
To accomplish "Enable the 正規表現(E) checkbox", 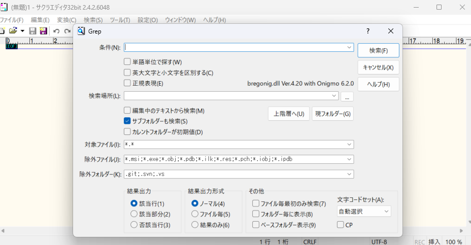I will (x=127, y=83).
